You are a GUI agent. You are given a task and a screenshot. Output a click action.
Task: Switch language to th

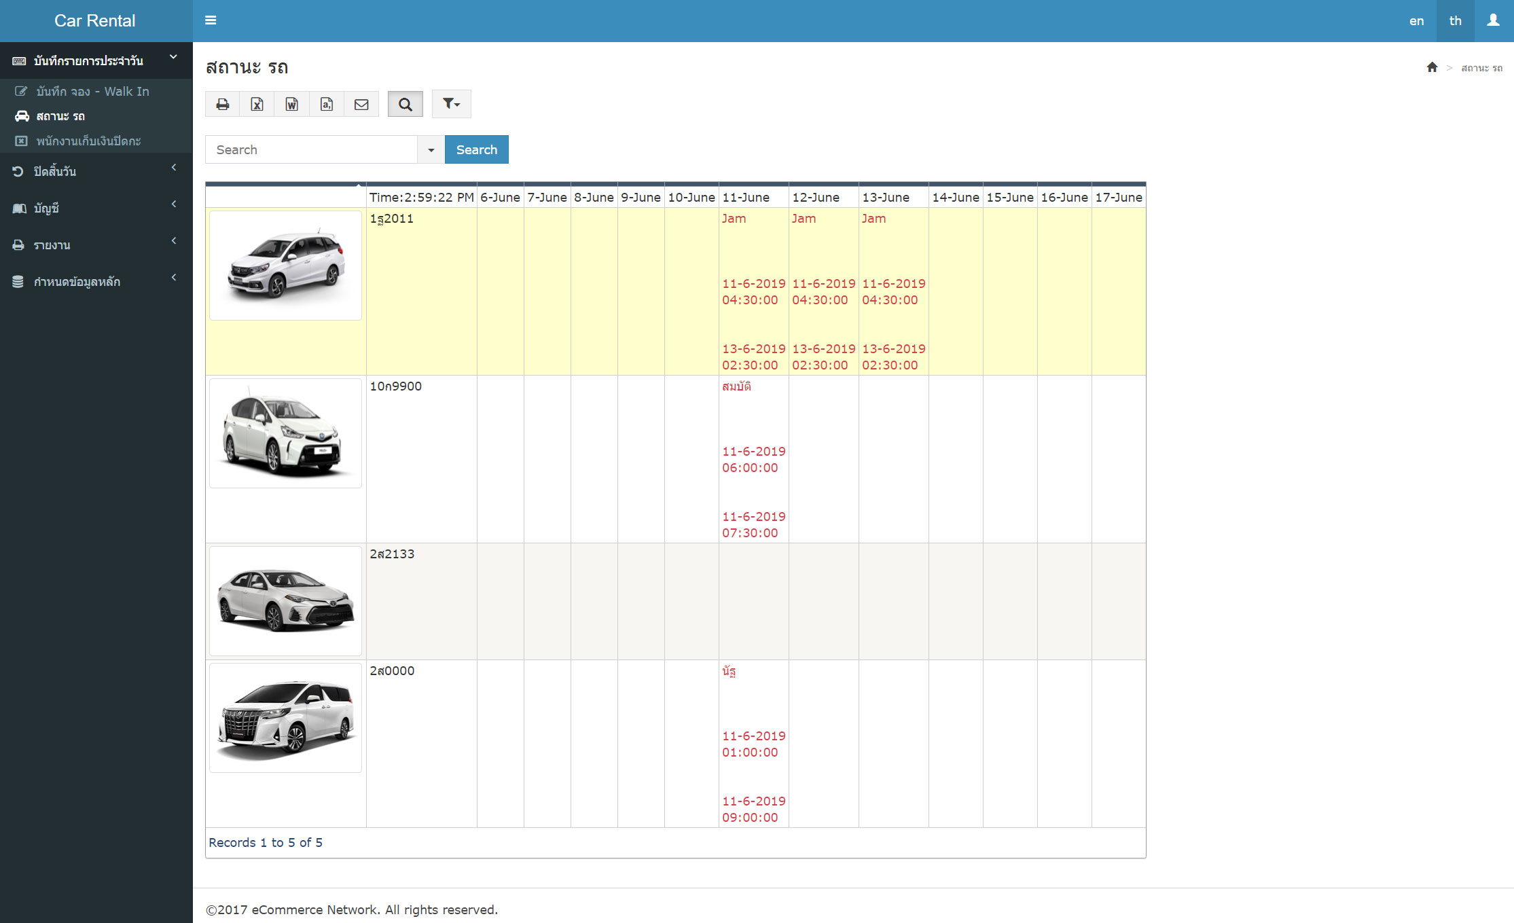[1455, 21]
